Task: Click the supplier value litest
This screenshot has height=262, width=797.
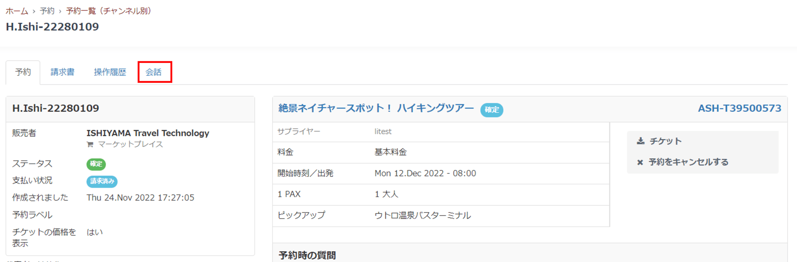Action: 383,131
